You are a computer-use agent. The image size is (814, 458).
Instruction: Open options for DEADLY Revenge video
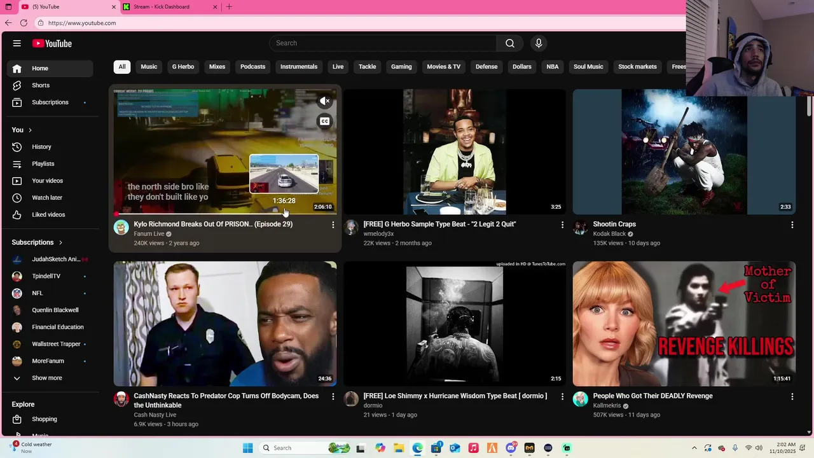(x=792, y=396)
